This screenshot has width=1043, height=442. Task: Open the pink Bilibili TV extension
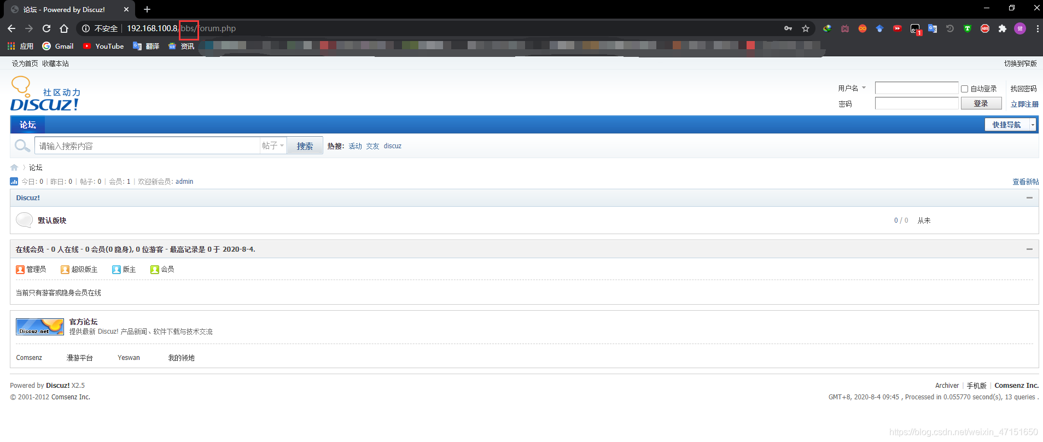point(845,28)
